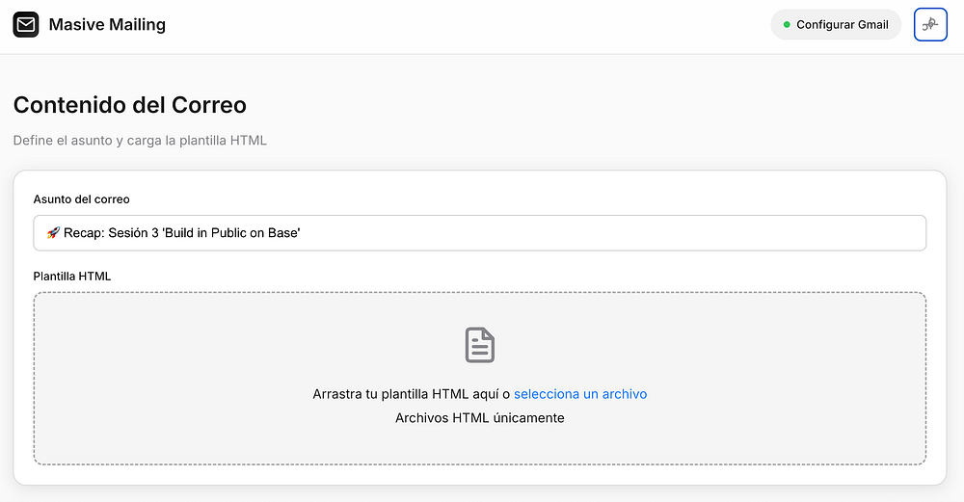Click the 'Masive Mailing' app title
964x502 pixels.
[x=107, y=25]
